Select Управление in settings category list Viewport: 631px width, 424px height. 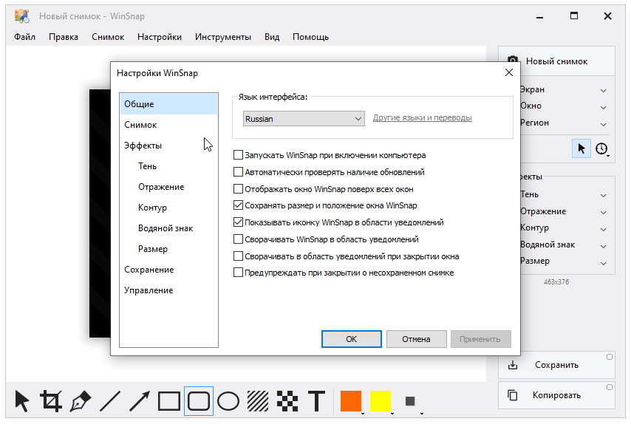tap(168, 290)
